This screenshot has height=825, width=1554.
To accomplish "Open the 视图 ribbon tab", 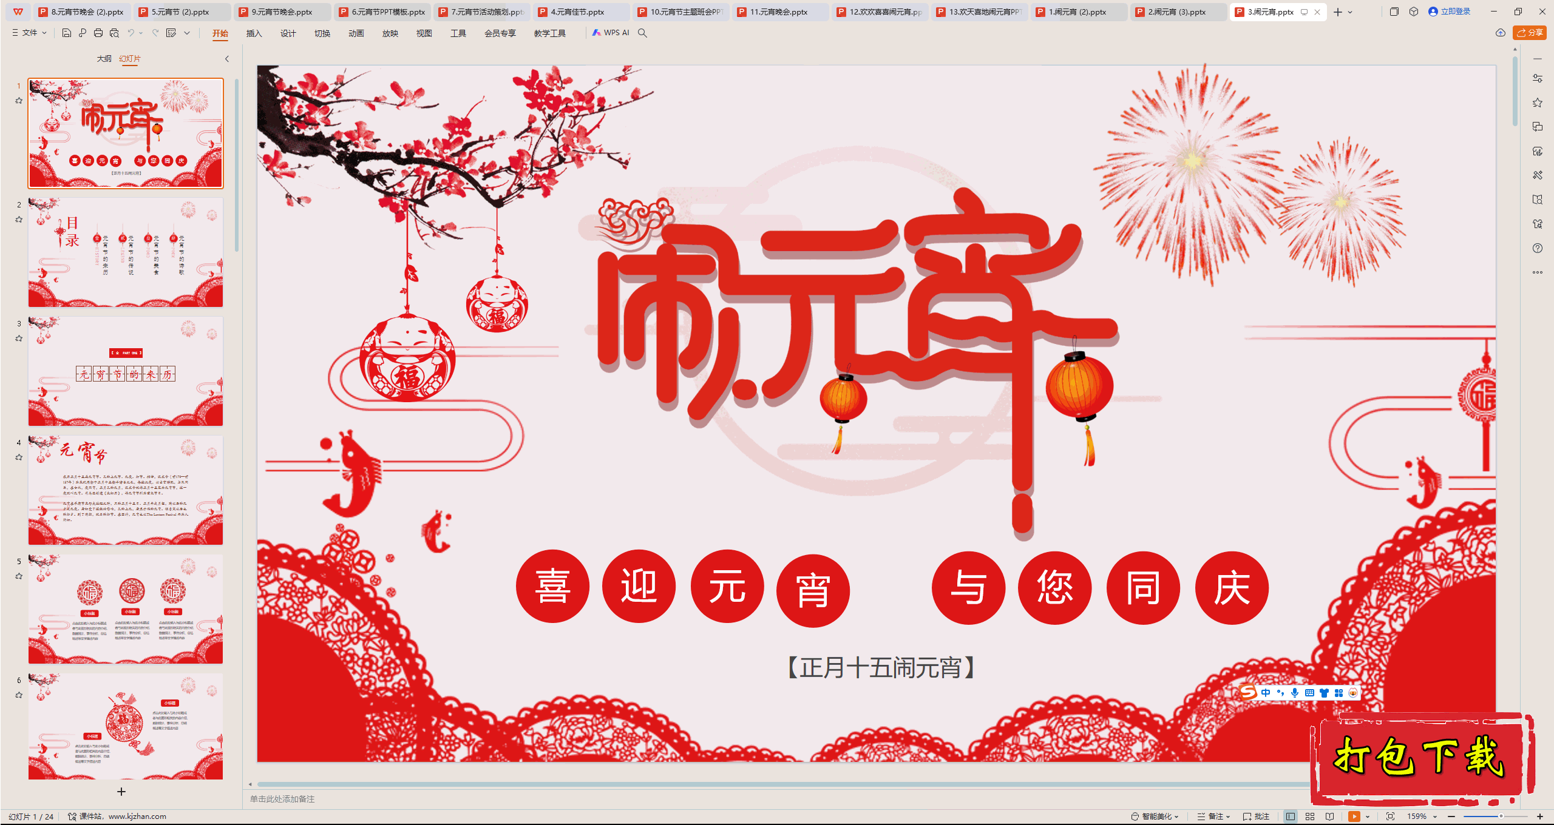I will pyautogui.click(x=424, y=33).
